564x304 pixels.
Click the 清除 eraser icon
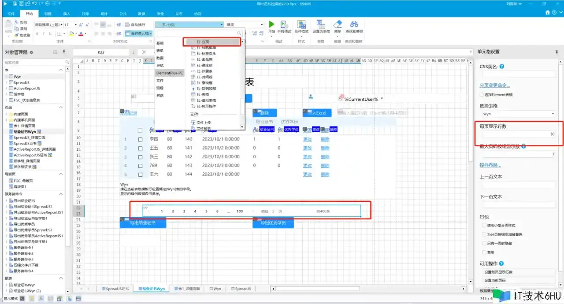pyautogui.click(x=338, y=25)
